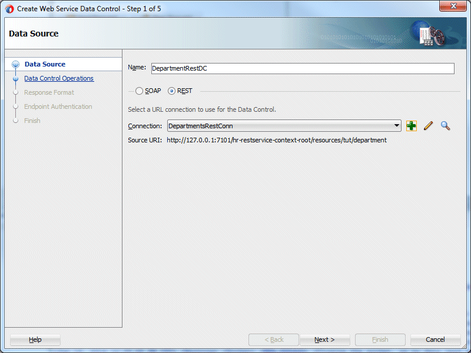This screenshot has height=353, width=471.
Task: Click the Name input field
Action: [303, 68]
